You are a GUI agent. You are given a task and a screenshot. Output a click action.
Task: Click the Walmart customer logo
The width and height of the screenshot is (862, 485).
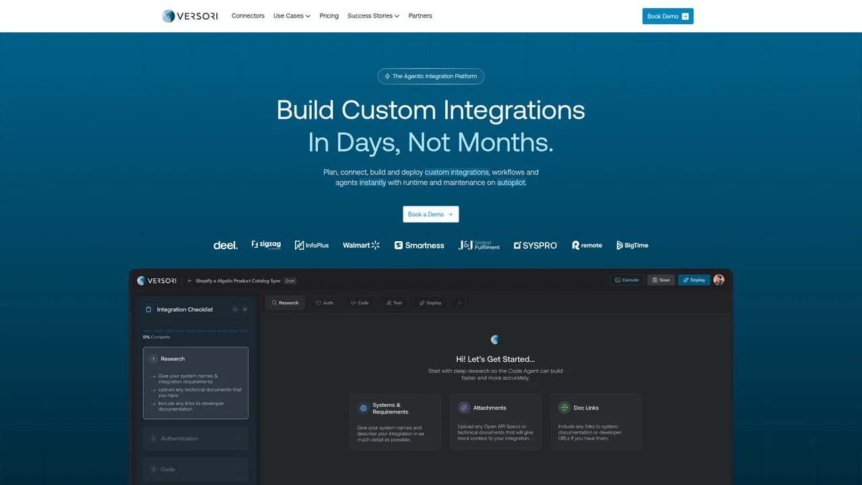click(x=361, y=245)
